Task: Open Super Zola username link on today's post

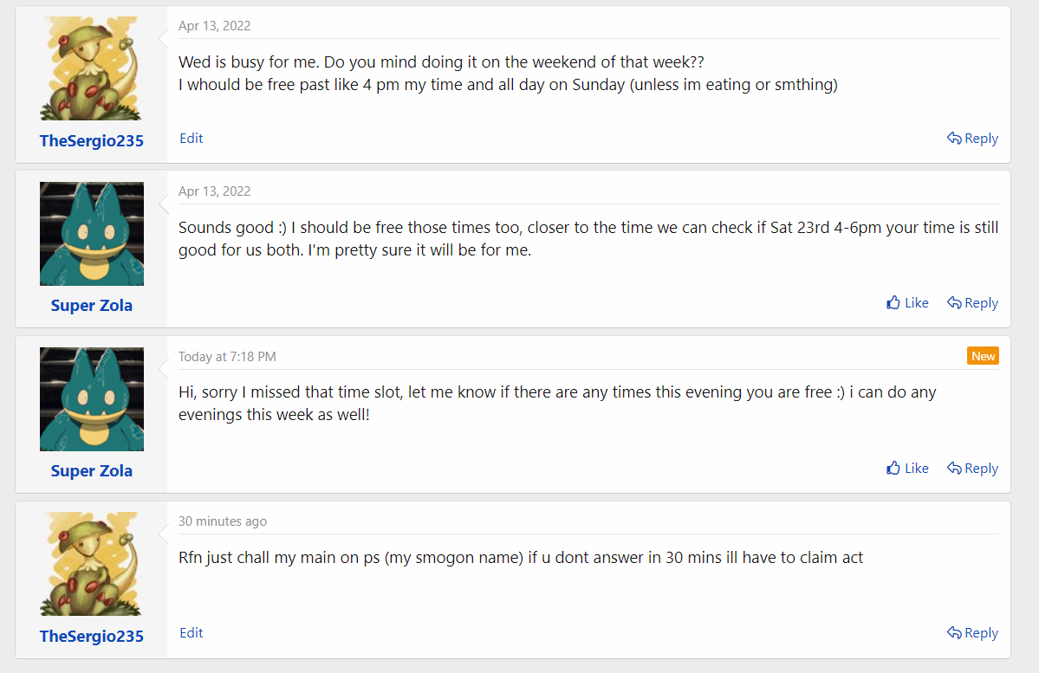Action: coord(92,471)
